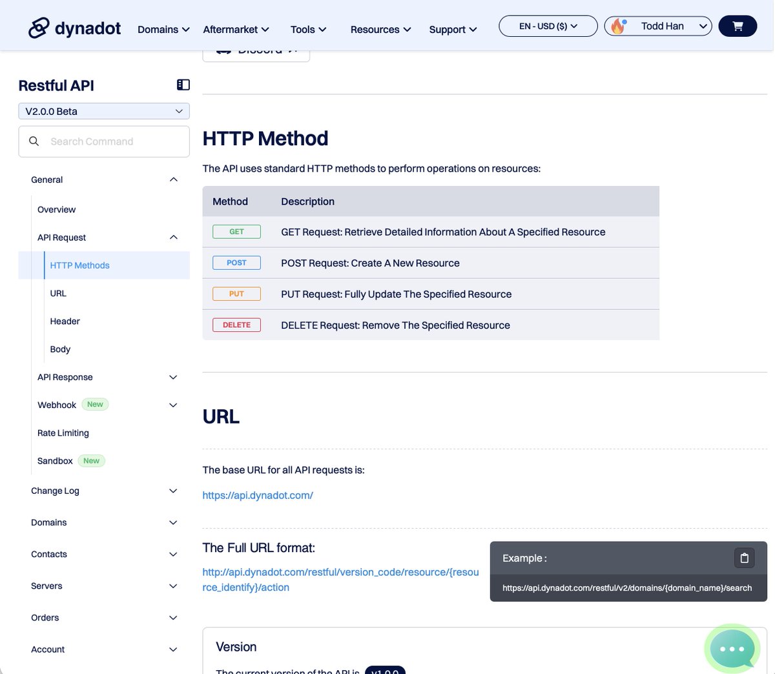Collapse the API Request subsection
Viewport: 775px width, 674px height.
coord(173,237)
